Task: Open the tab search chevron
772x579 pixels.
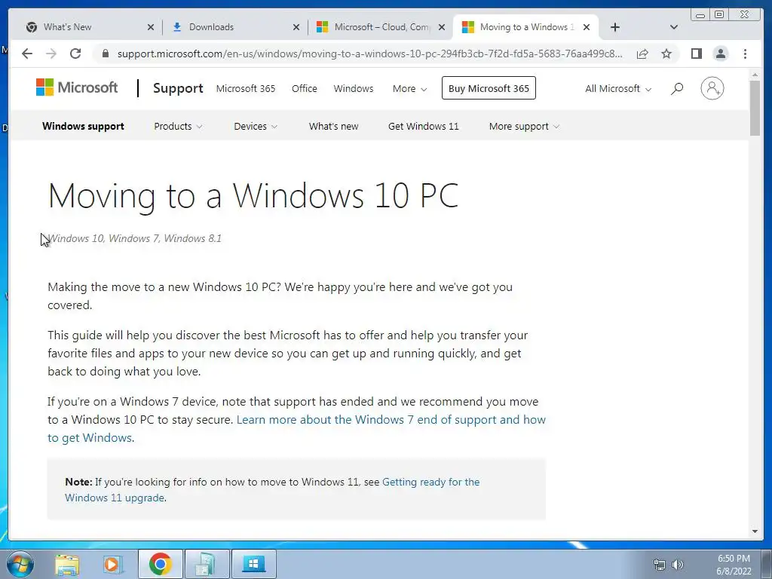Action: [673, 27]
